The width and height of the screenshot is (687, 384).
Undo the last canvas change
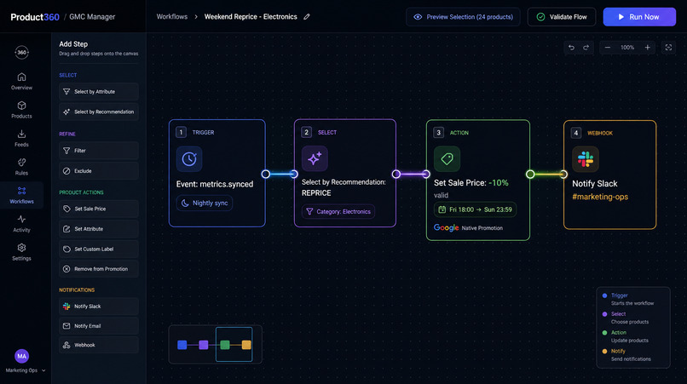tap(571, 48)
